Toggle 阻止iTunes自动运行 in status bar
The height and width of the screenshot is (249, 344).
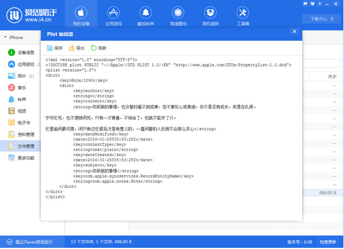tap(30, 242)
